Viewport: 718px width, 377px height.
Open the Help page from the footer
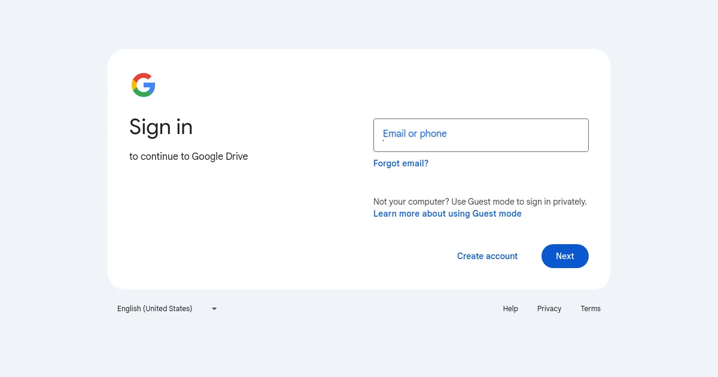pos(510,308)
